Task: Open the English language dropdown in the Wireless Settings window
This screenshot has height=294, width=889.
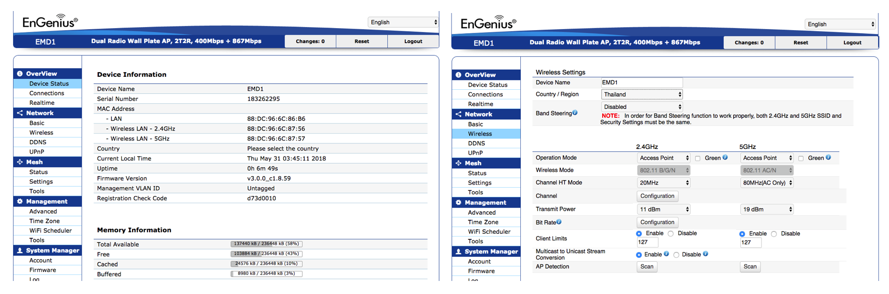Action: (x=841, y=24)
